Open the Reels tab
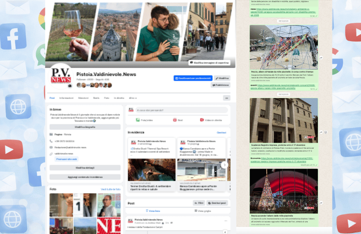Viewport: 361px width, 234px height. 96,98
